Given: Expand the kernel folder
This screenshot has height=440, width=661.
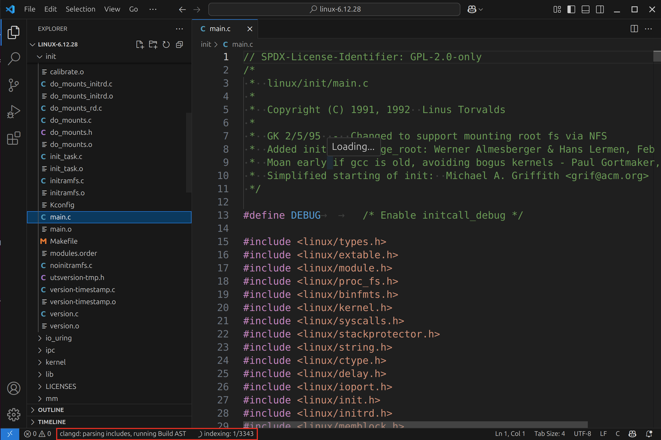Looking at the screenshot, I should click(x=109, y=362).
